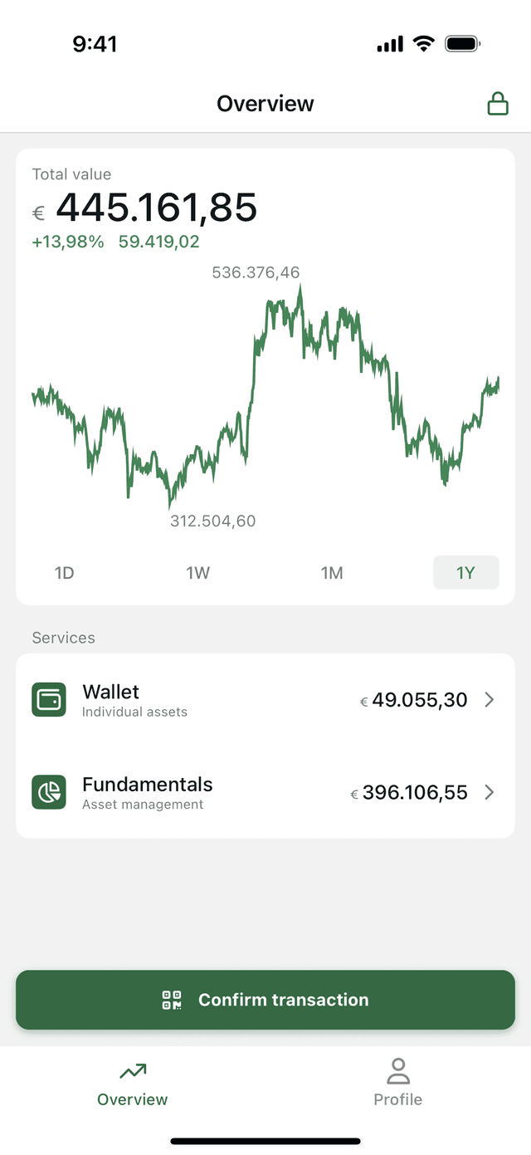Image resolution: width=531 pixels, height=1155 pixels.
Task: Check the Wi-Fi status icon
Action: (424, 44)
